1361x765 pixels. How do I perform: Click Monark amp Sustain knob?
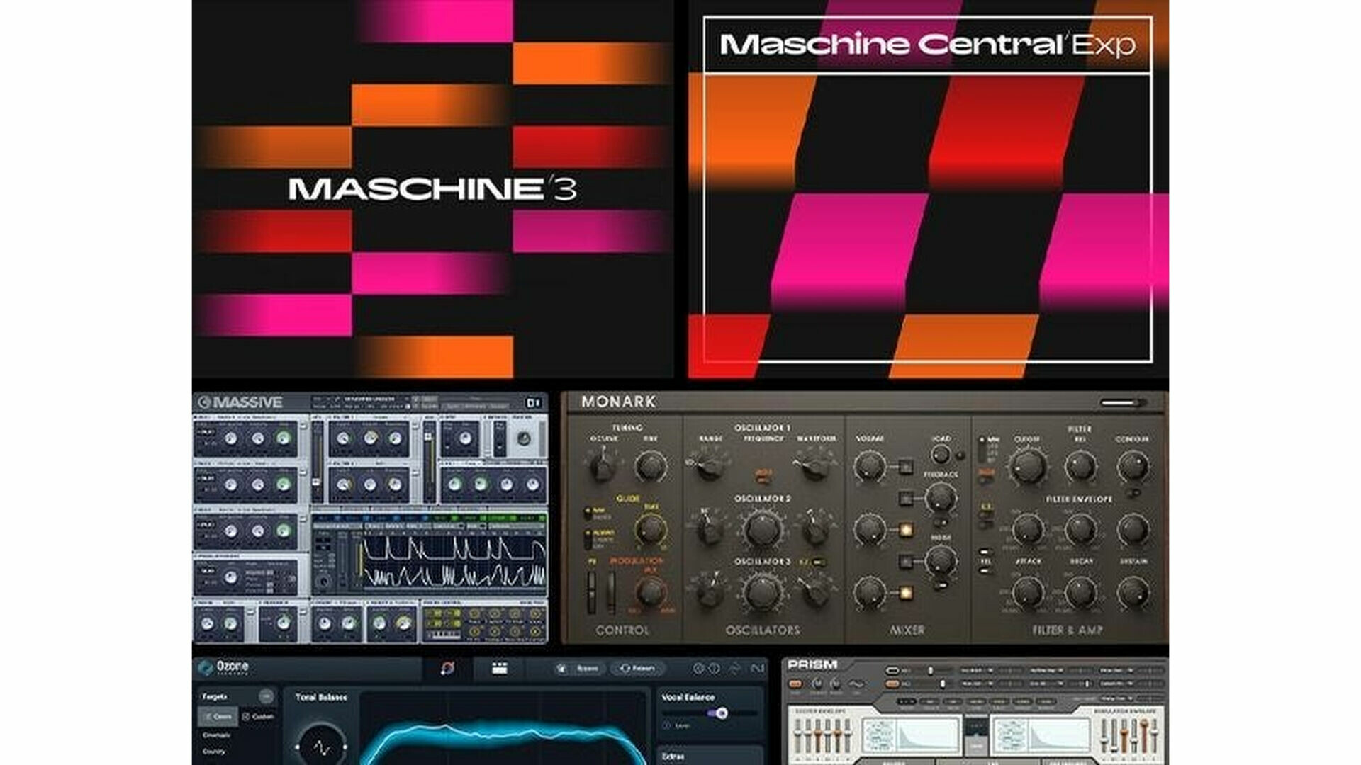(x=1132, y=592)
